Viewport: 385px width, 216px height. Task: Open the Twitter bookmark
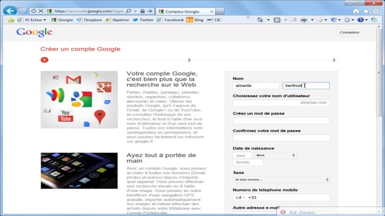click(x=143, y=20)
